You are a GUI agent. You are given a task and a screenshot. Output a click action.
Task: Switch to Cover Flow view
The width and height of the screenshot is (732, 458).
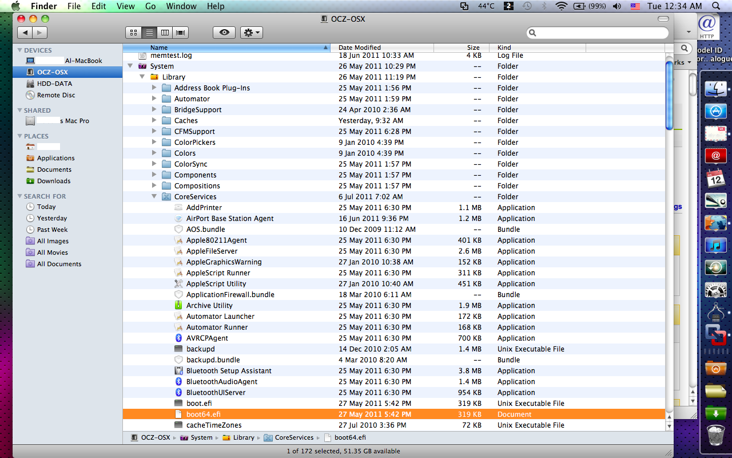(181, 33)
